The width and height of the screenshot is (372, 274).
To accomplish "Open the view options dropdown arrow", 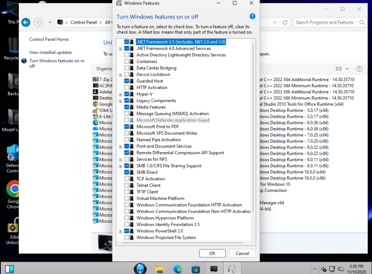I will 347,69.
